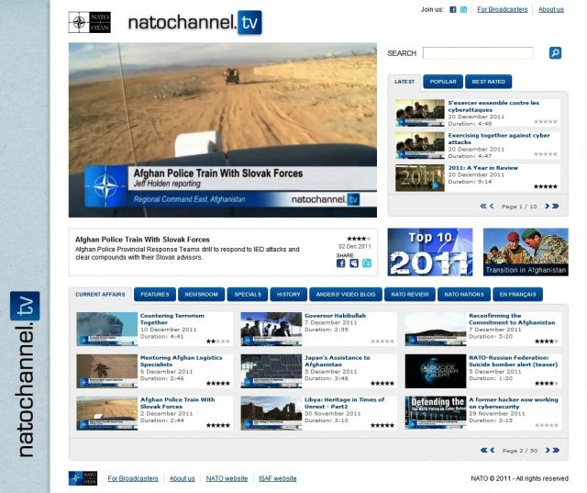Share the video on Facebook
587x493 pixels.
(341, 263)
